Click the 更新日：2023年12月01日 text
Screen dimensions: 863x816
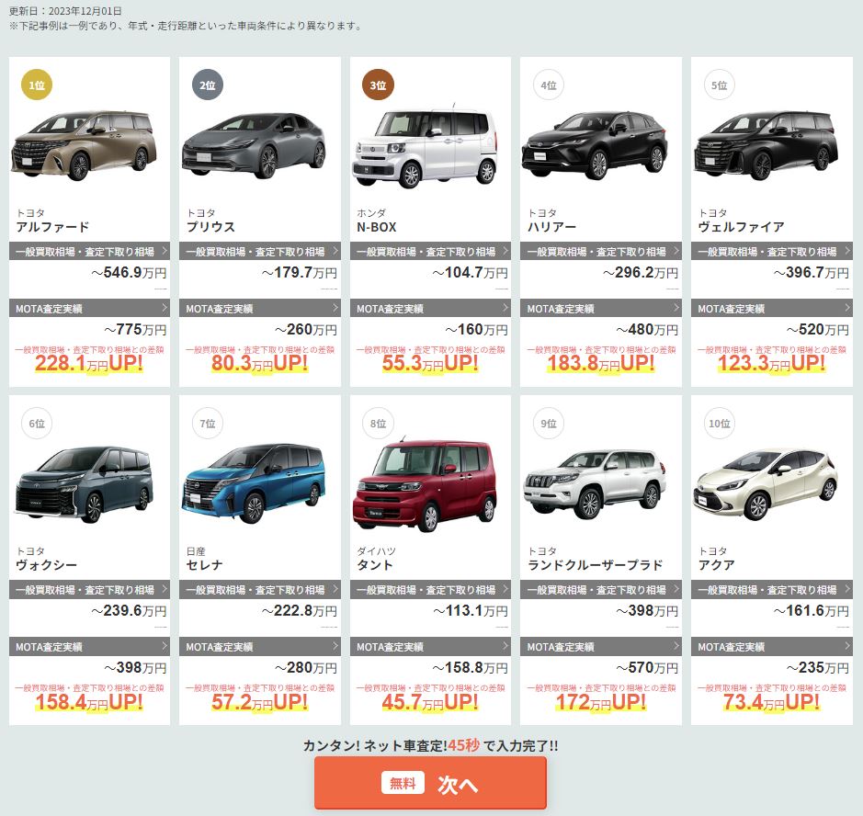[65, 10]
